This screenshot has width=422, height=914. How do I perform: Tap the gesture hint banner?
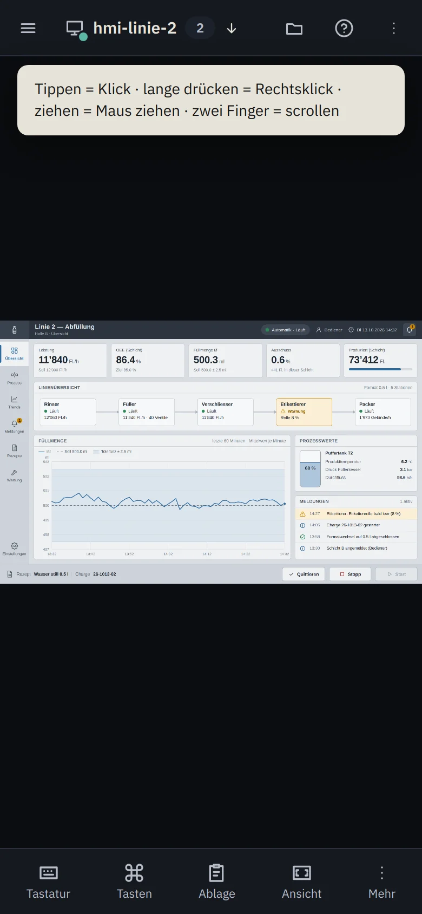[211, 100]
